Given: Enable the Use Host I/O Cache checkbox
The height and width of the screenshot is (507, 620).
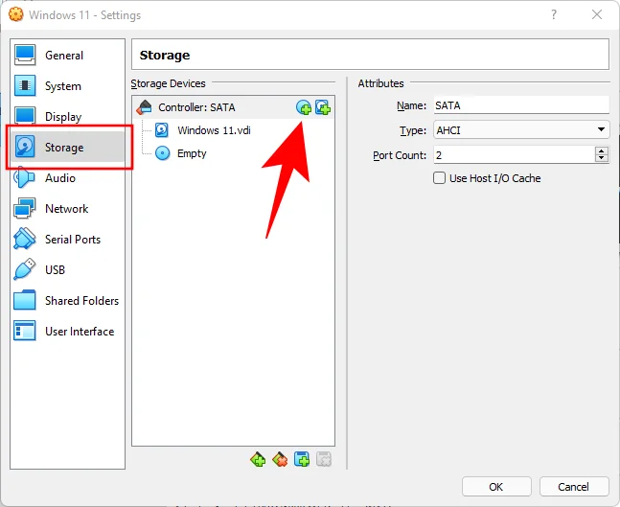Looking at the screenshot, I should (x=440, y=178).
